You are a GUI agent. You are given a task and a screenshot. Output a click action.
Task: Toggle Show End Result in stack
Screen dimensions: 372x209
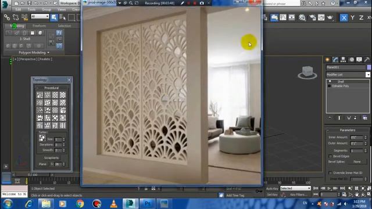(x=339, y=118)
